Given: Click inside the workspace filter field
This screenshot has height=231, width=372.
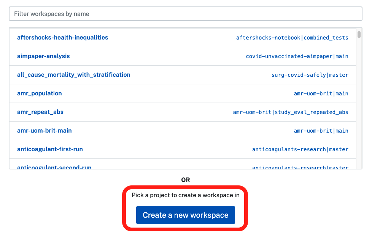Looking at the screenshot, I should pos(185,13).
